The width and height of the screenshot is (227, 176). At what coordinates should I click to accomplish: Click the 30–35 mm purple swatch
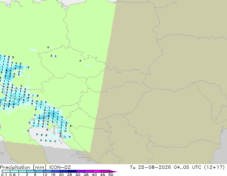(81, 171)
